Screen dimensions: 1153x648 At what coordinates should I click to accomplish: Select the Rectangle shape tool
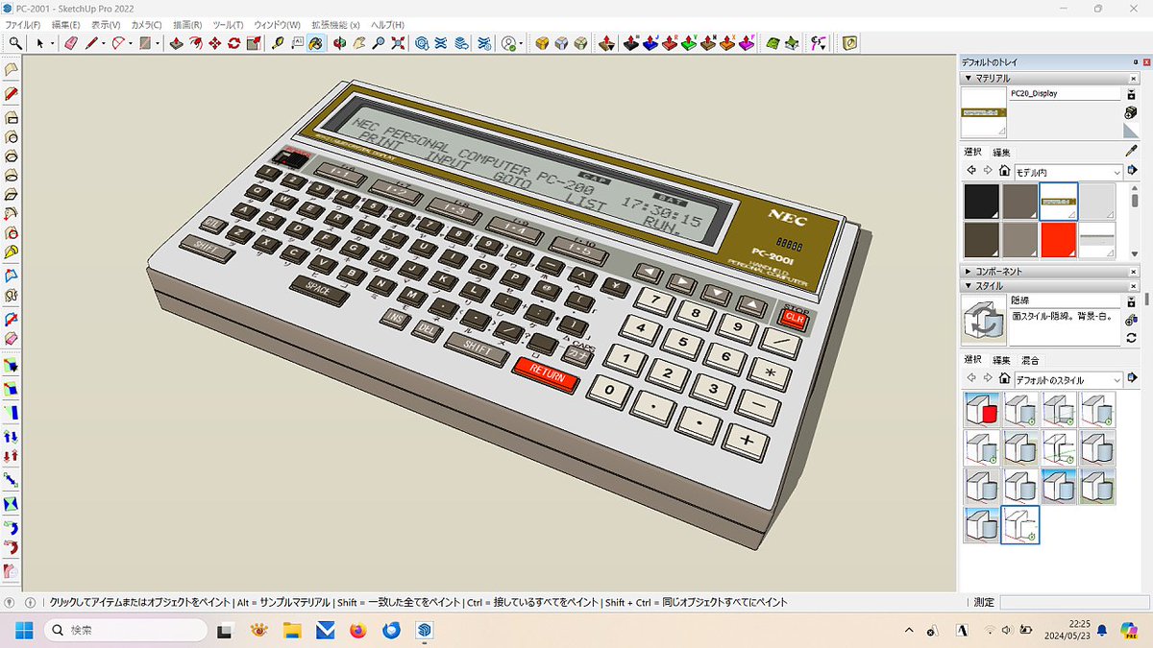point(145,43)
